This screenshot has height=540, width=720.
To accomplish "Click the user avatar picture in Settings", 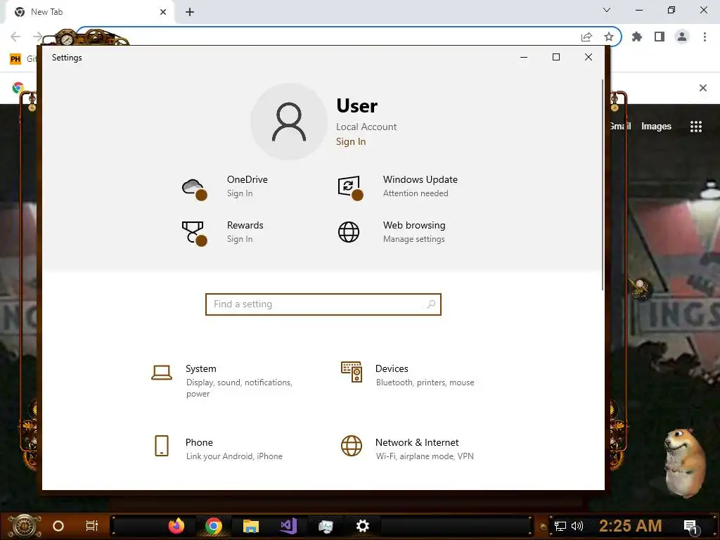I will pos(289,122).
